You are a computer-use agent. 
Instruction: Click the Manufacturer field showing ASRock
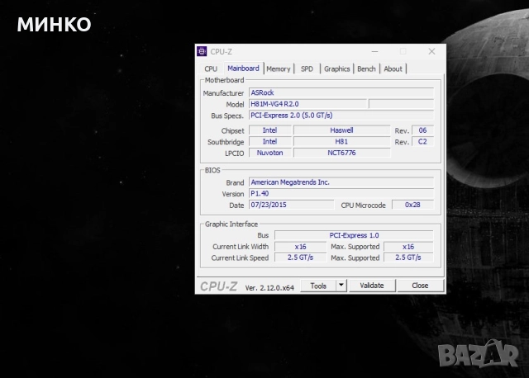341,93
